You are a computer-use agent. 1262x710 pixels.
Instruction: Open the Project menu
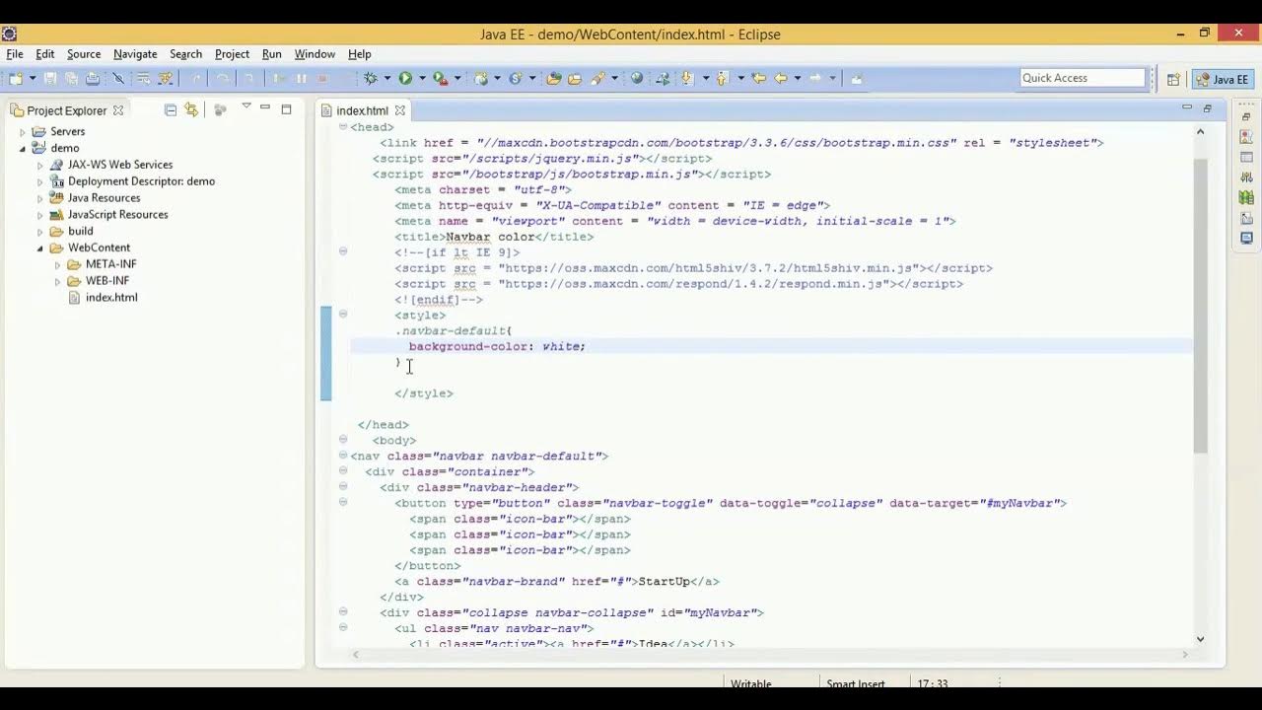[x=232, y=54]
